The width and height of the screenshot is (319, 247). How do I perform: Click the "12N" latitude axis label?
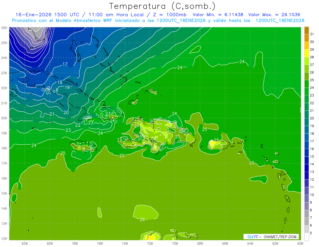[x=4, y=238]
